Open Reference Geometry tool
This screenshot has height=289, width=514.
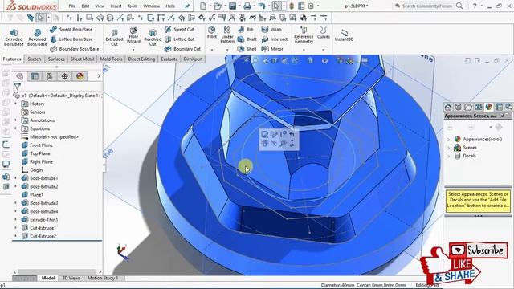(304, 35)
